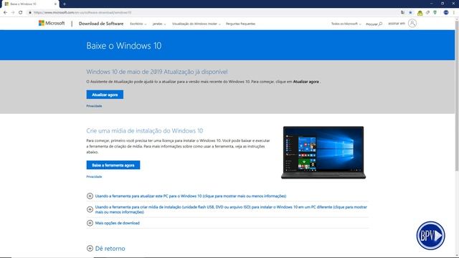
Task: Open the Escritório dropdown menu
Action: pos(138,24)
